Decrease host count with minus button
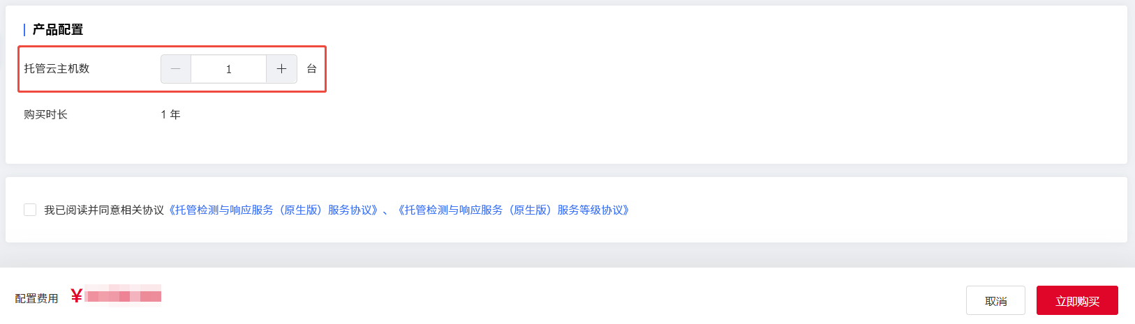The image size is (1135, 324). 176,69
